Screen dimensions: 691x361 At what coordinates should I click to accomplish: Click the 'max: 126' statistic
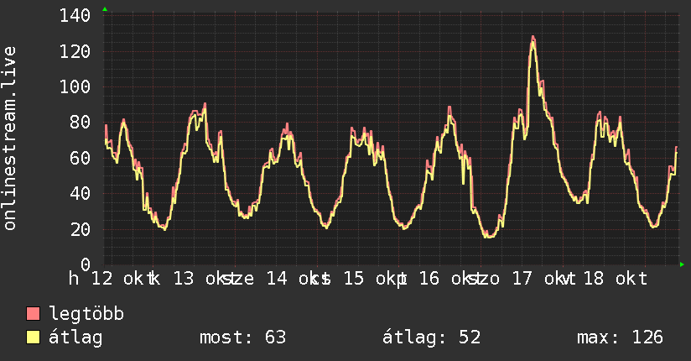pos(620,337)
